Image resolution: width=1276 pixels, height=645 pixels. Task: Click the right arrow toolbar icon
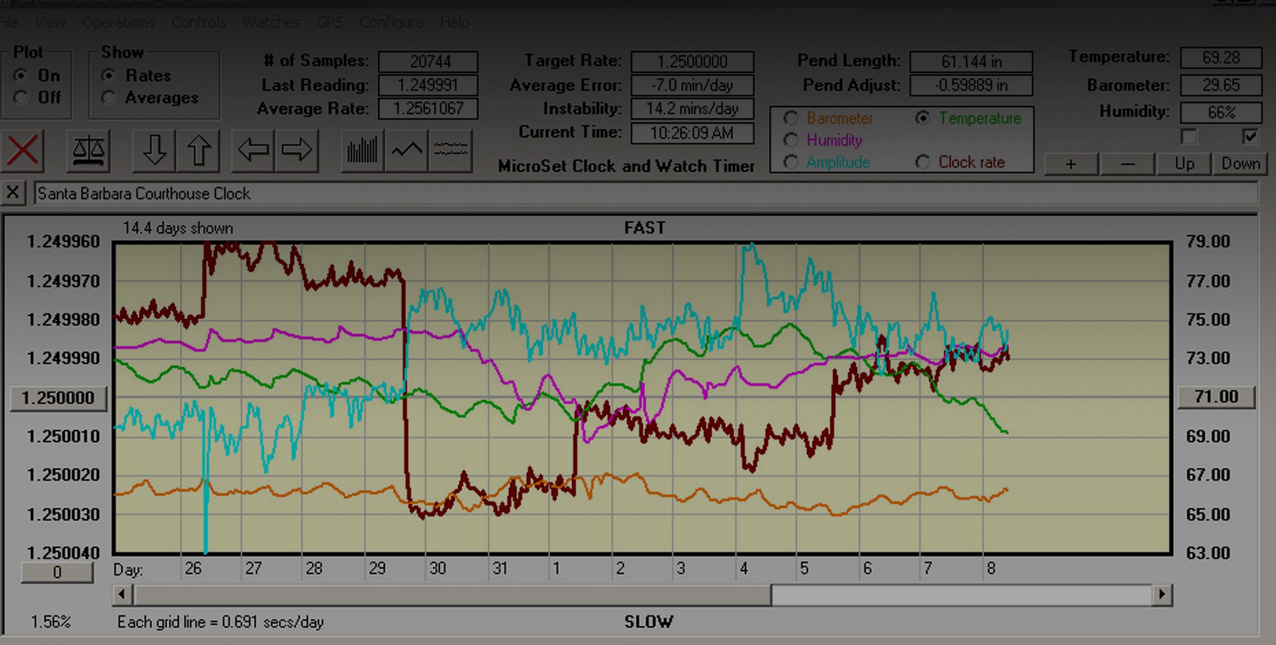297,150
